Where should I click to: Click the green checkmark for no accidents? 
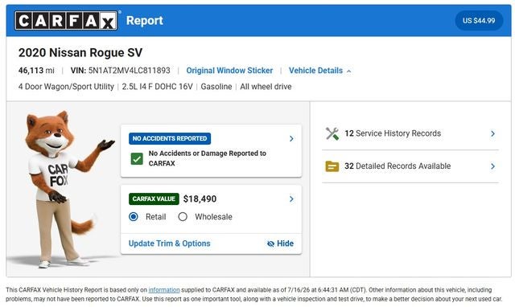point(137,159)
